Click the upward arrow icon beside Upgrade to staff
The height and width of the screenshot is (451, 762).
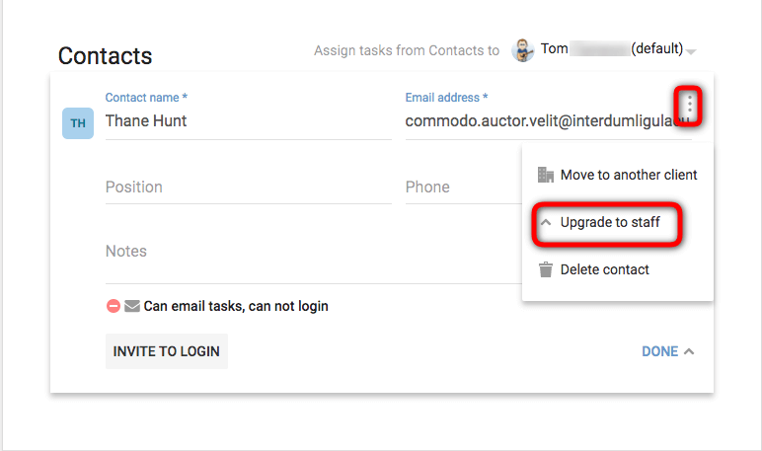(546, 223)
